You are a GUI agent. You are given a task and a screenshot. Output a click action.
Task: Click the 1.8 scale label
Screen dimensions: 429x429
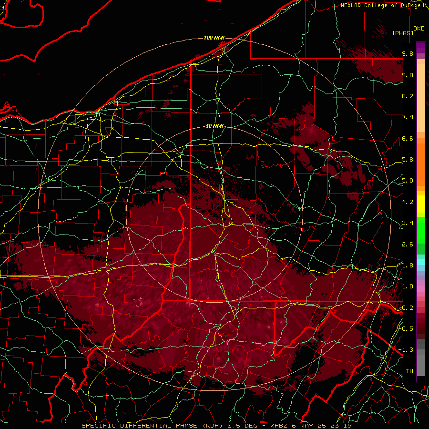pyautogui.click(x=408, y=266)
